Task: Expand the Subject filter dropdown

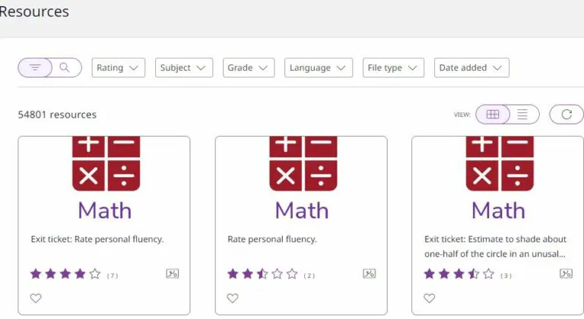Action: (x=183, y=68)
